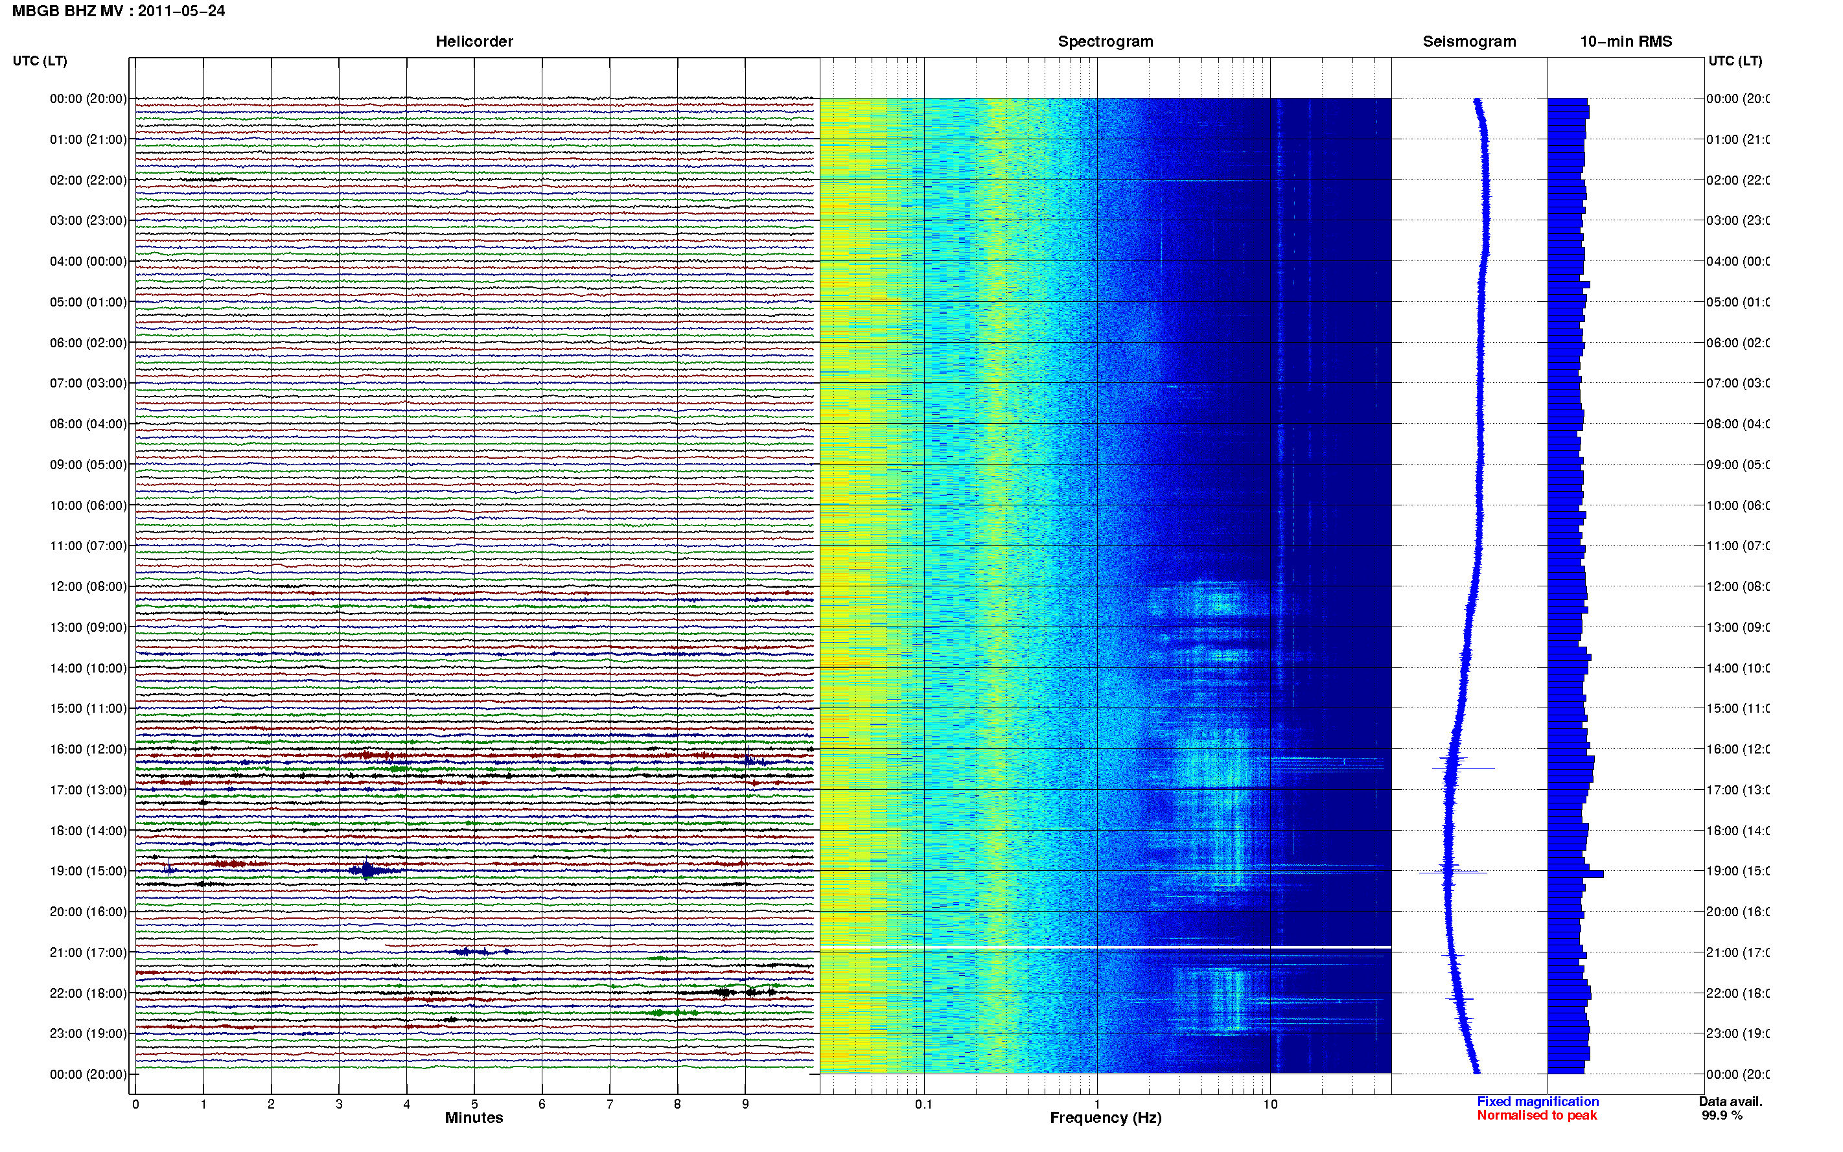This screenshot has width=1843, height=1152.
Task: Click the white data-gap line in the spectrogram
Action: pos(1106,947)
